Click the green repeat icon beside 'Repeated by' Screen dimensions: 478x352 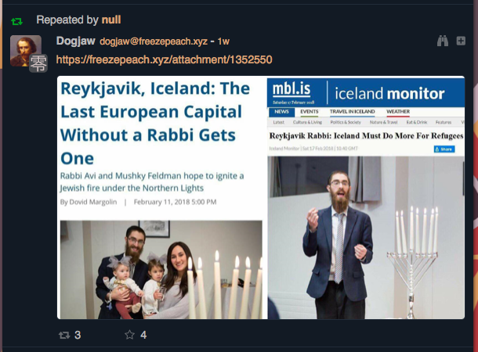click(16, 21)
